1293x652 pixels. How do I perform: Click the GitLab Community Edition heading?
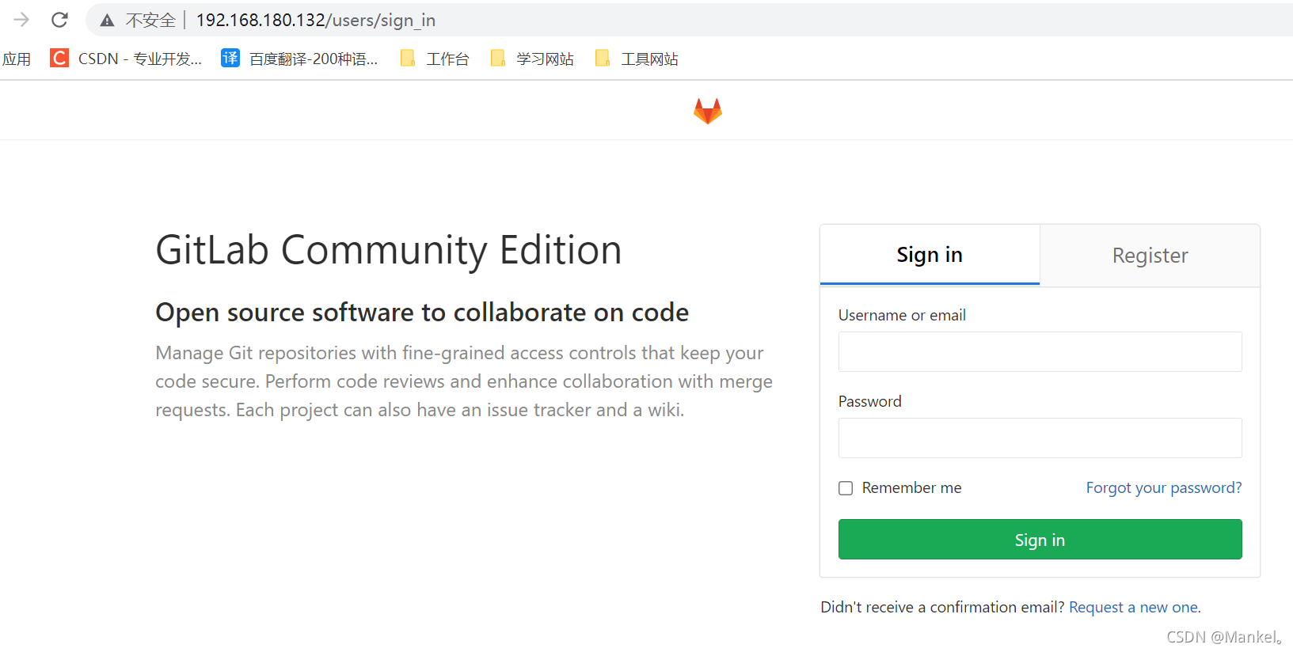[x=388, y=250]
